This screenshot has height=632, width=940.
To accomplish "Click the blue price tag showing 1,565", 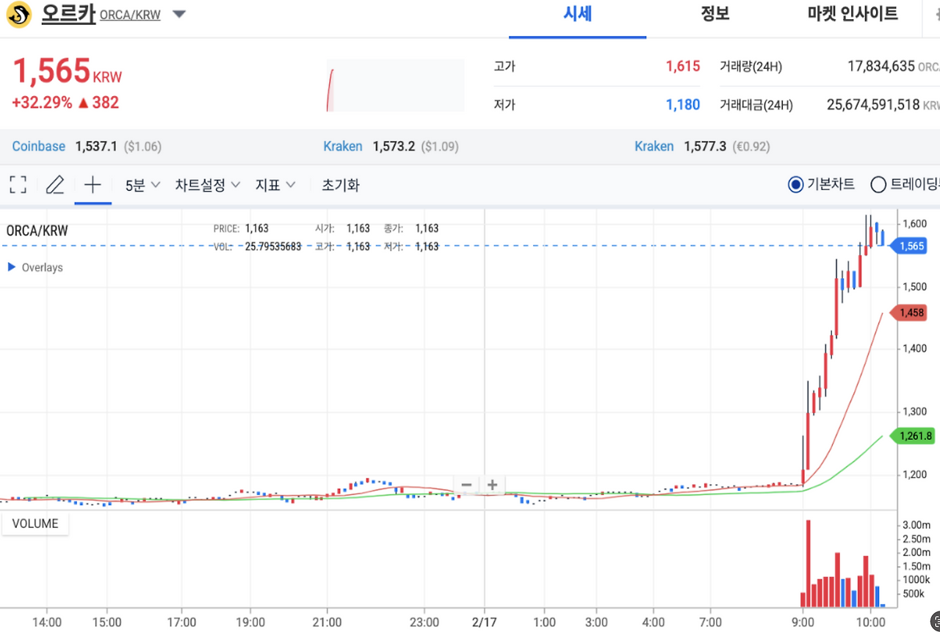I will [x=911, y=246].
